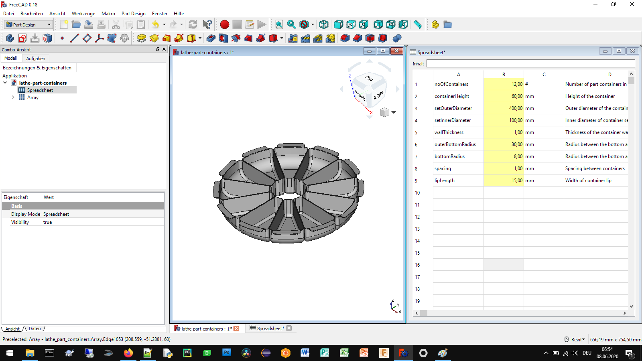Click the Boolean operation spheres icon
642x361 pixels.
coord(397,38)
